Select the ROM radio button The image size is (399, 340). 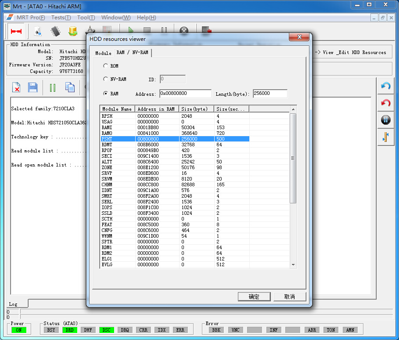(105, 66)
